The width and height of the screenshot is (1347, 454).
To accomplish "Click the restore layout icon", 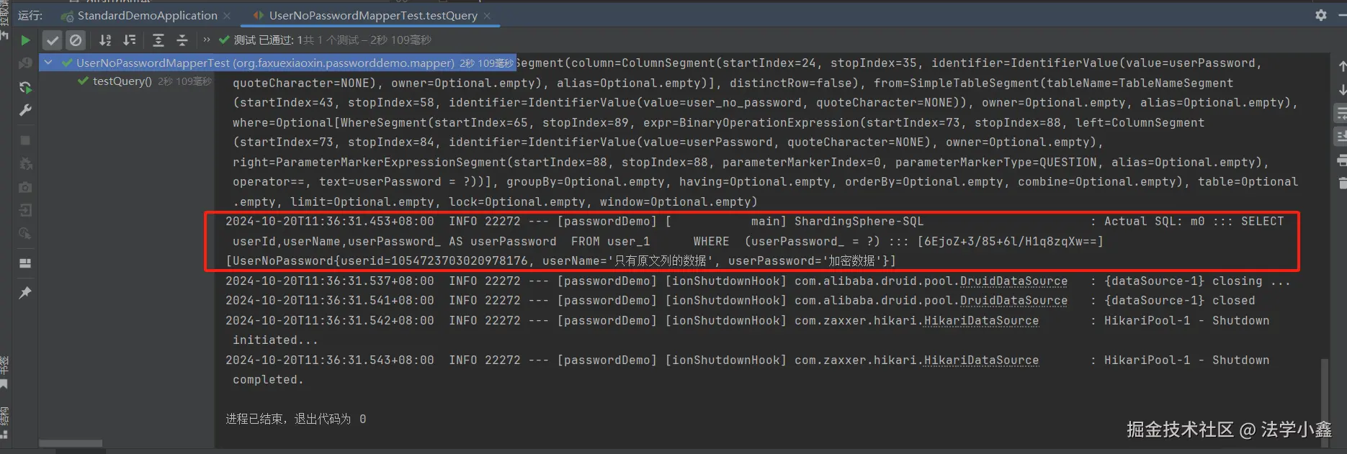I will (x=25, y=263).
